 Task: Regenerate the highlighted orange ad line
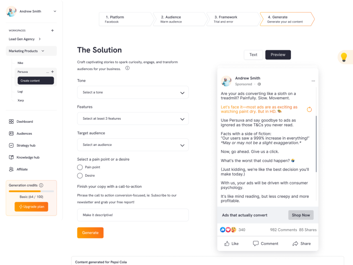click(309, 109)
